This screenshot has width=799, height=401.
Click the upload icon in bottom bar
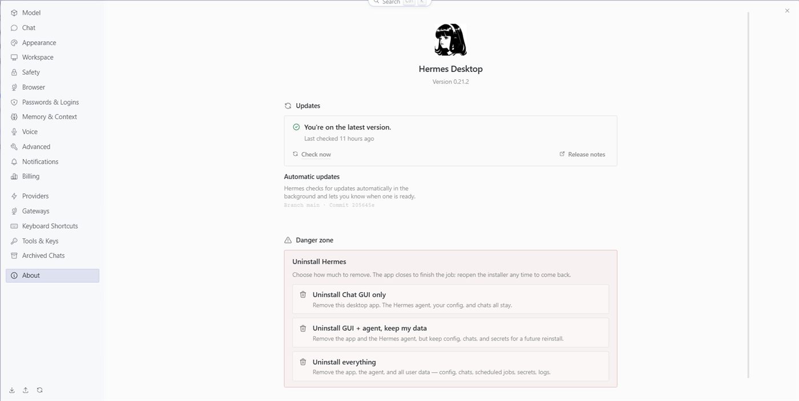[26, 390]
